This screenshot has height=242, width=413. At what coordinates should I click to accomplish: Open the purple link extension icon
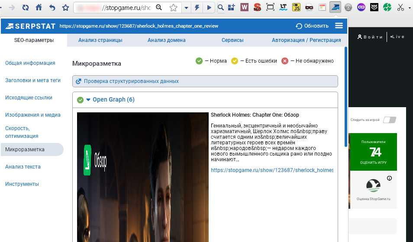(x=361, y=7)
